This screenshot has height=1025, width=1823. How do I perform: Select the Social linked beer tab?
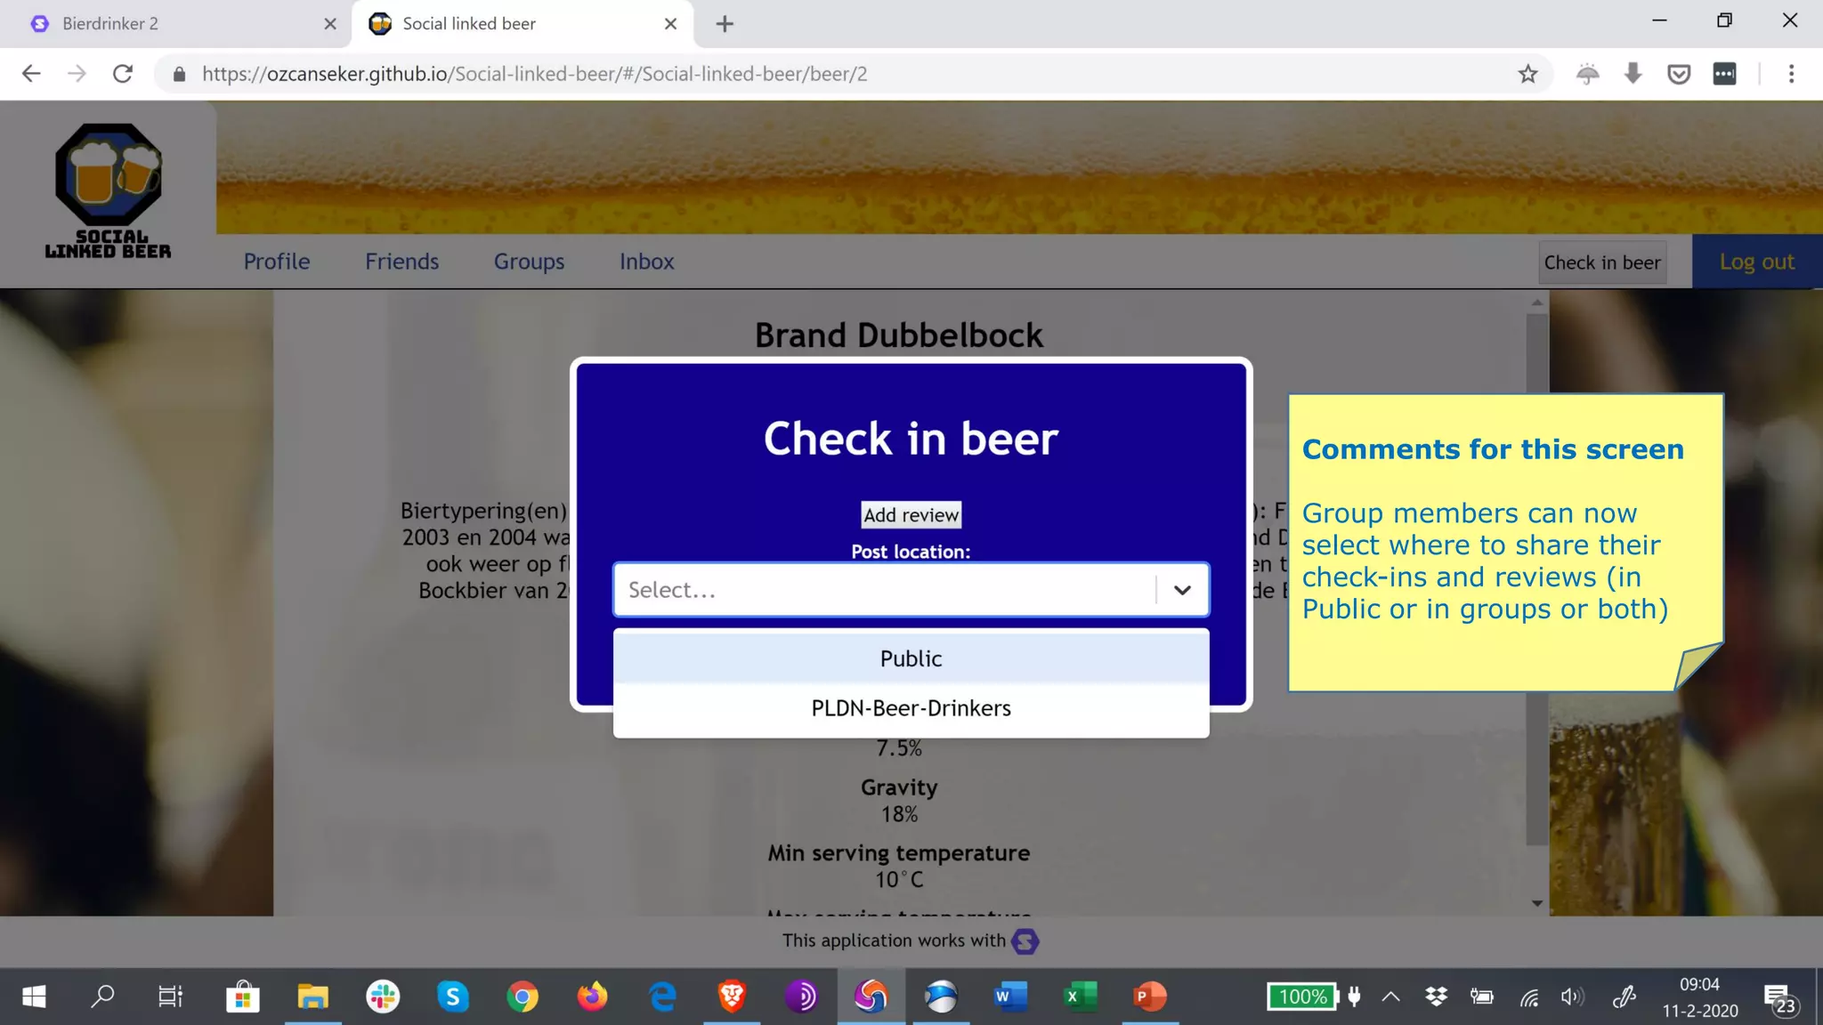point(523,24)
